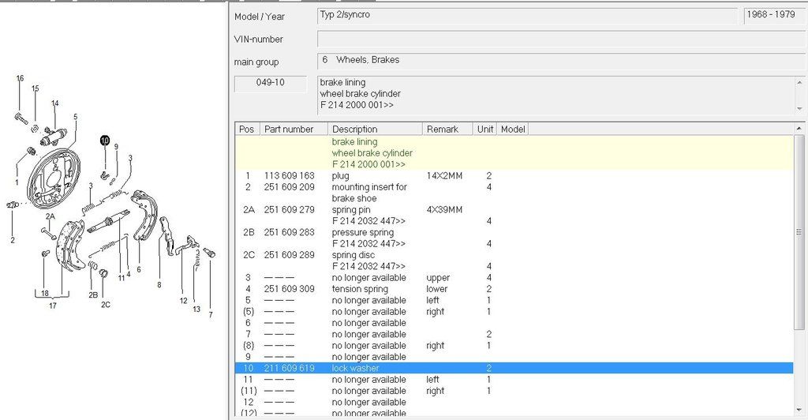
Task: Click the main group field Wheels, Brakes
Action: (562, 61)
